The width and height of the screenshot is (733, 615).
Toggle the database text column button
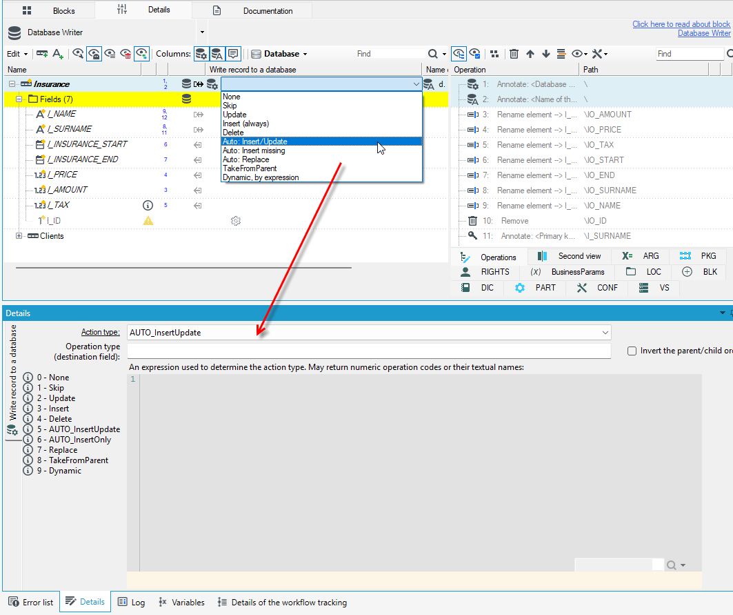[217, 54]
